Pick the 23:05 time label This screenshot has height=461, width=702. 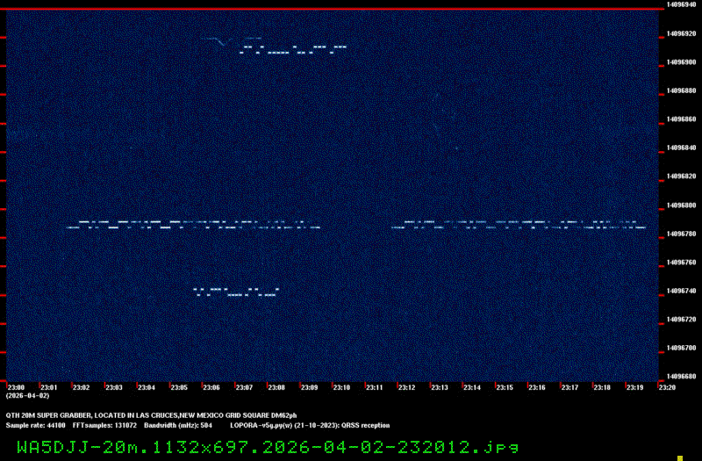click(x=179, y=387)
